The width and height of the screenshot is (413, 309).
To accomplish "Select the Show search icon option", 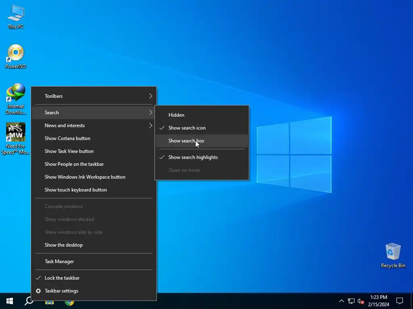I will pyautogui.click(x=202, y=128).
